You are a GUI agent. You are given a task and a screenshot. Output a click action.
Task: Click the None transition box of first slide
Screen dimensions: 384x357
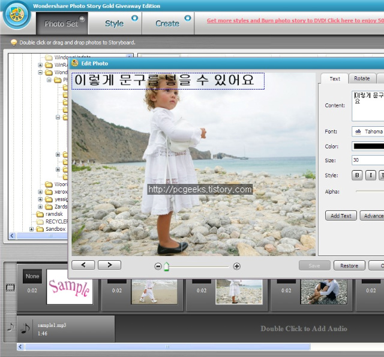[x=32, y=276]
